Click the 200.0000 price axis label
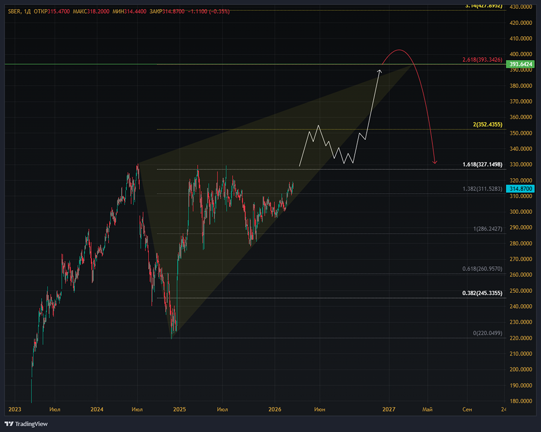541x432 pixels. 520,370
